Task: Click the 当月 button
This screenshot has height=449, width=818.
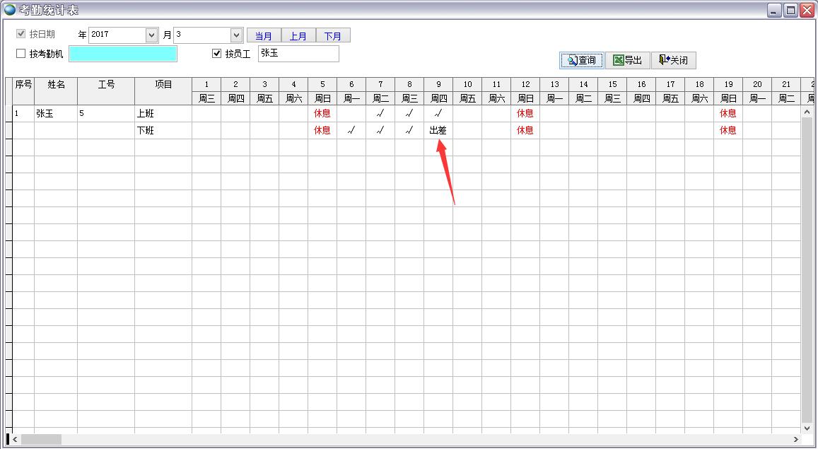Action: click(263, 35)
